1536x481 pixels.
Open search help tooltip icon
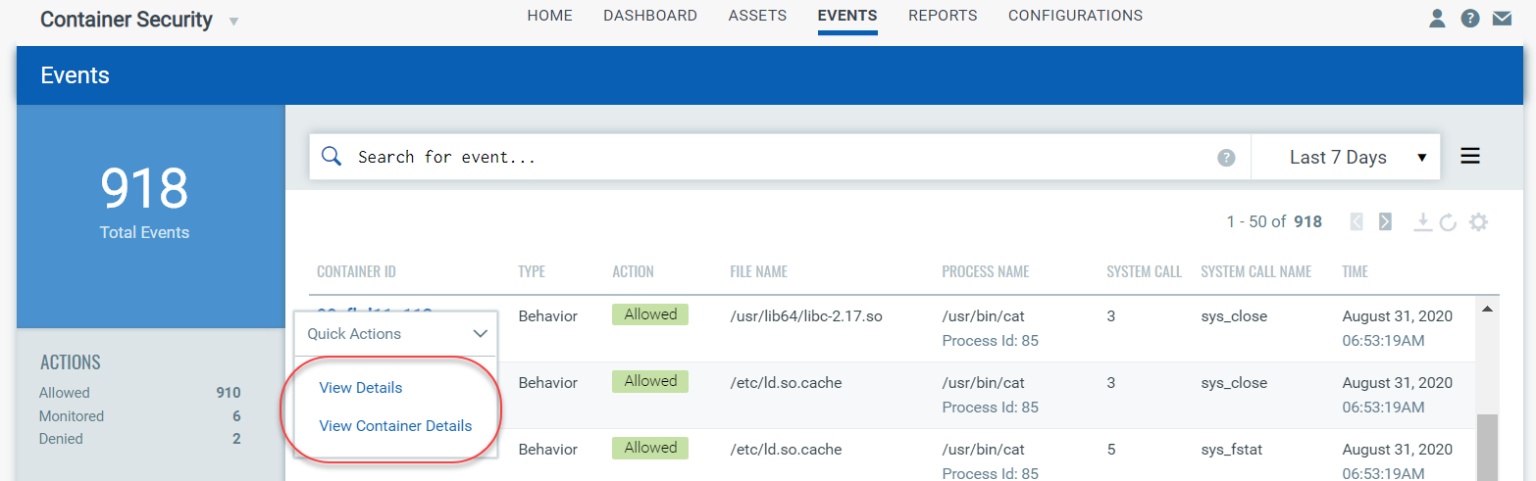[1226, 158]
